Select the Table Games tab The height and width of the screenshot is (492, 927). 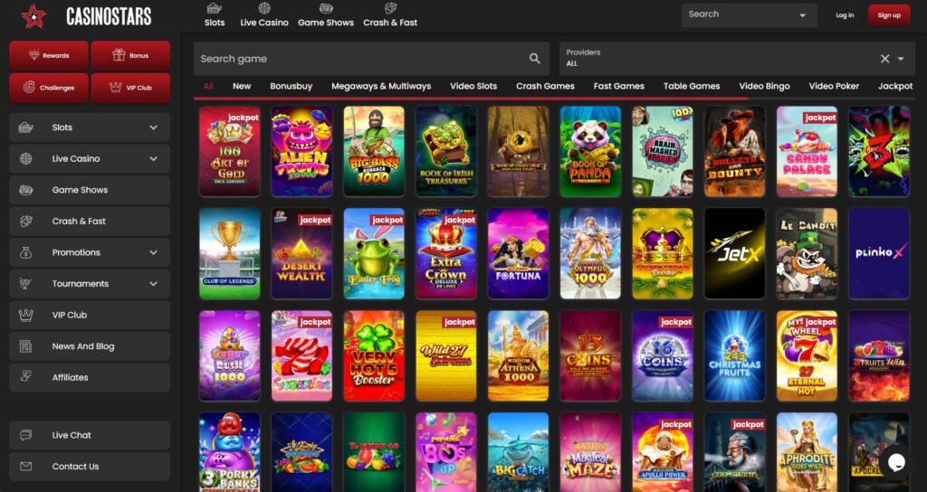pos(692,86)
